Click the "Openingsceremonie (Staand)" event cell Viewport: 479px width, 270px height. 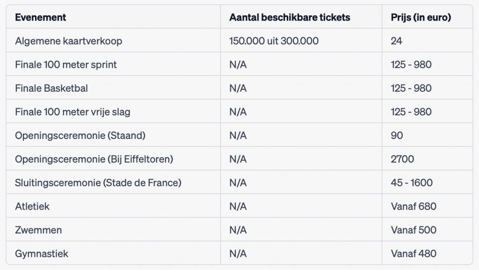[x=80, y=136]
